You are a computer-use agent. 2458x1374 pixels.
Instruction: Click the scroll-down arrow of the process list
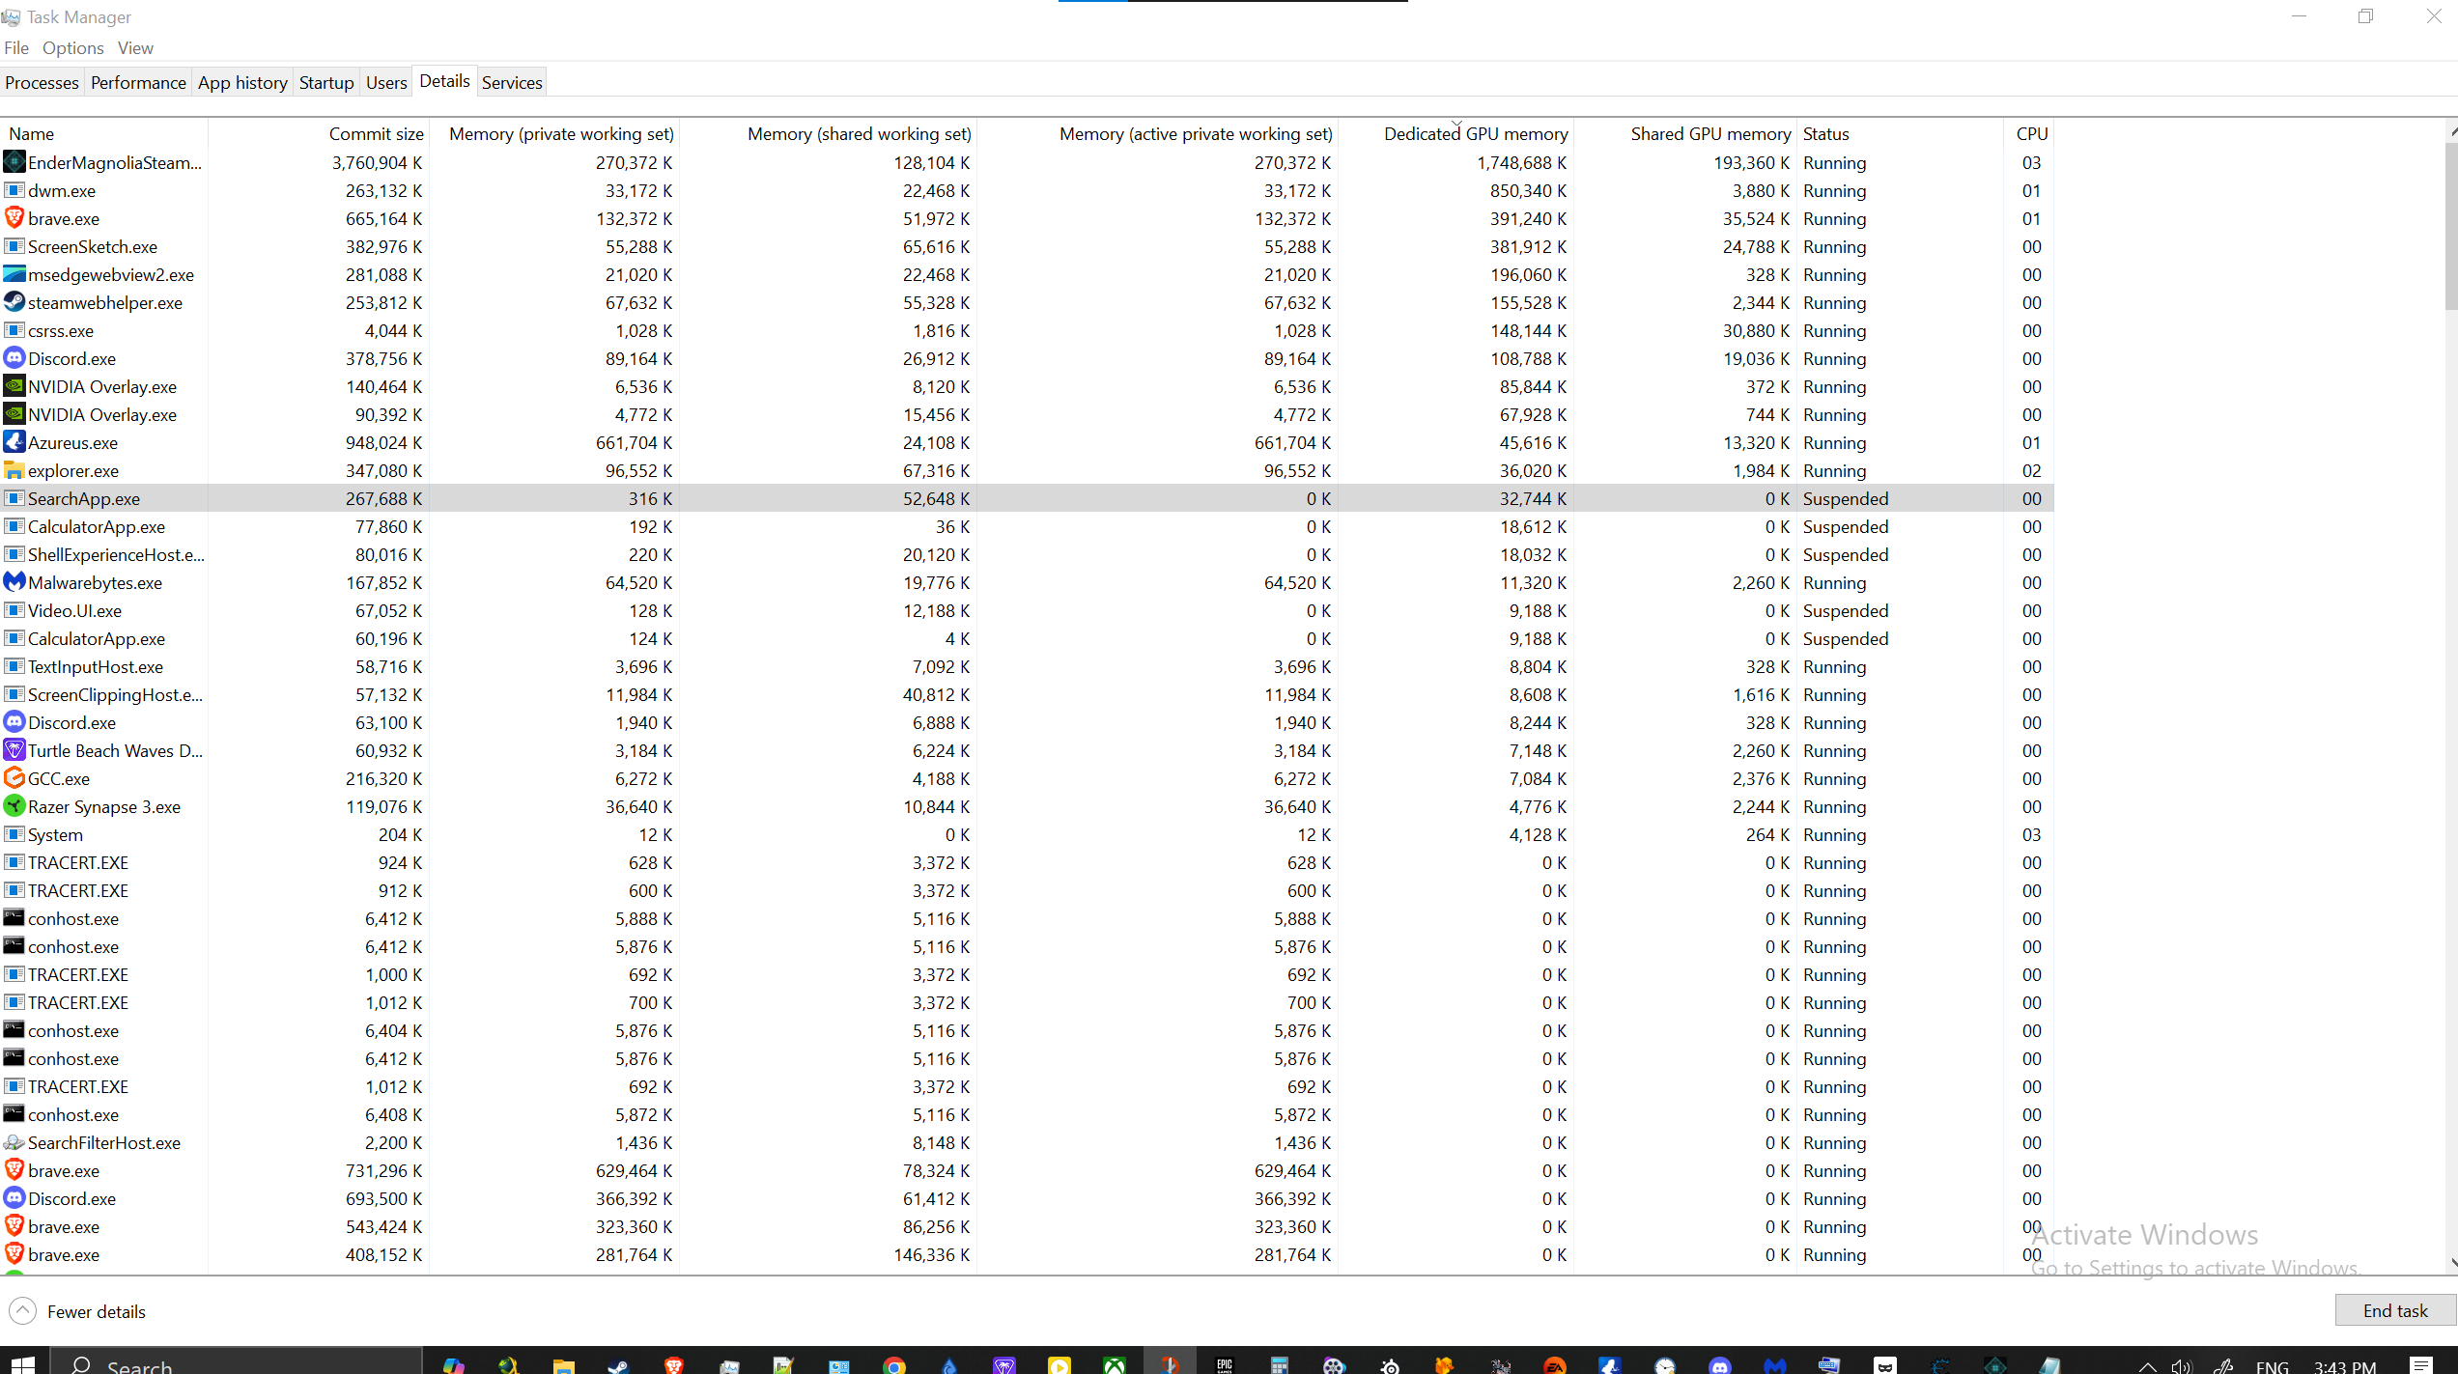[2451, 1262]
